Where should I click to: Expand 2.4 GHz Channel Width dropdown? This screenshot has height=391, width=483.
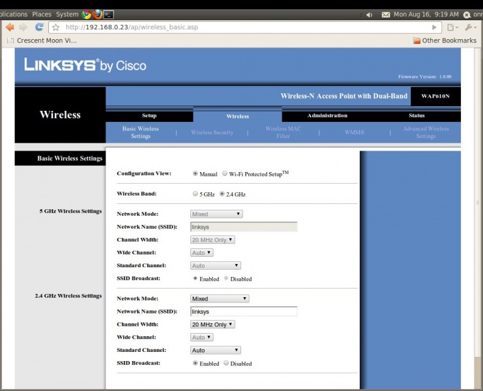tap(212, 325)
